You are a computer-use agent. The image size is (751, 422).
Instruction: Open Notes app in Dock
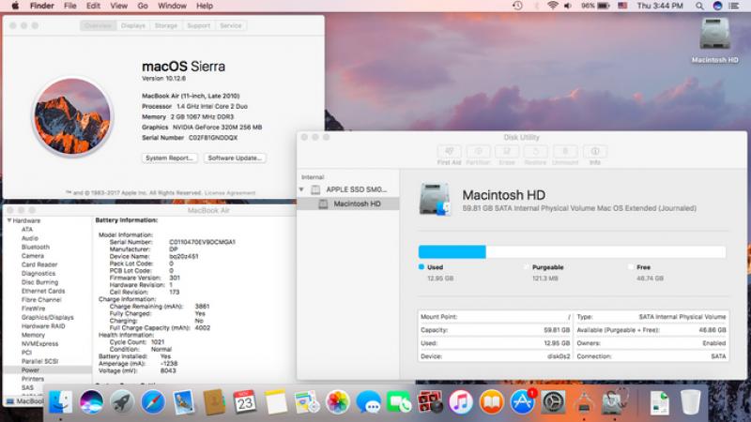pos(276,402)
